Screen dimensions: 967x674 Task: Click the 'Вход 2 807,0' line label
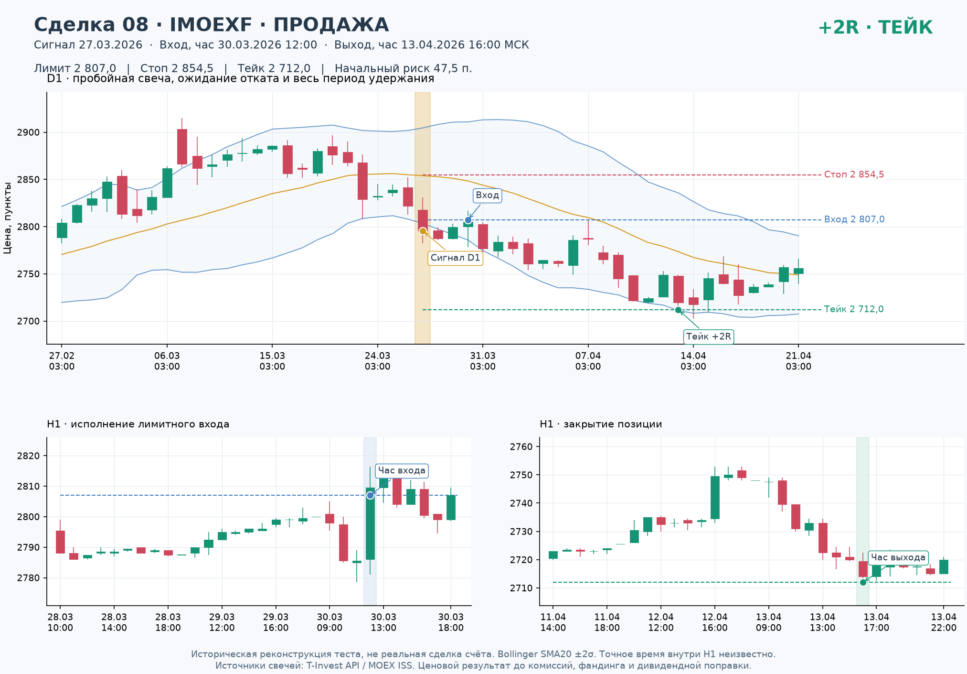point(854,219)
